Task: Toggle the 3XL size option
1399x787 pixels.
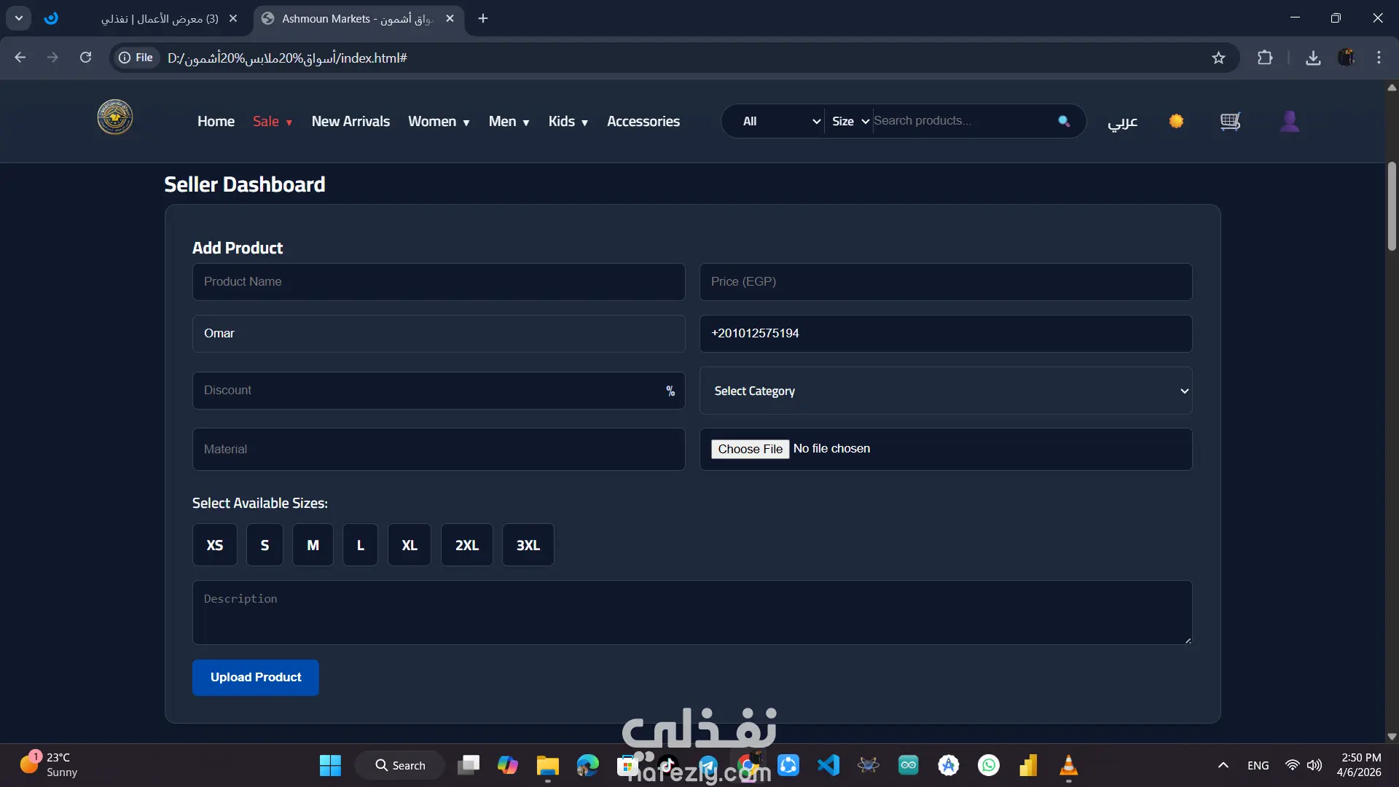Action: 528,545
